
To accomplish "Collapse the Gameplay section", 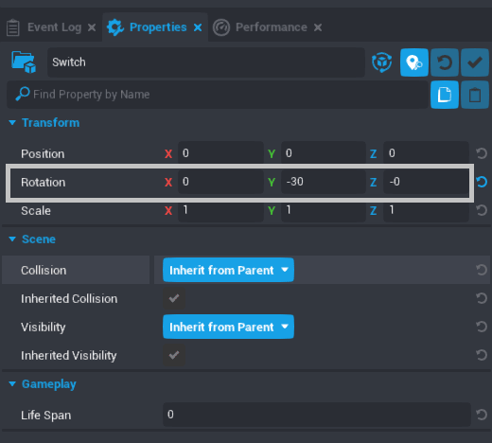I will pos(12,383).
